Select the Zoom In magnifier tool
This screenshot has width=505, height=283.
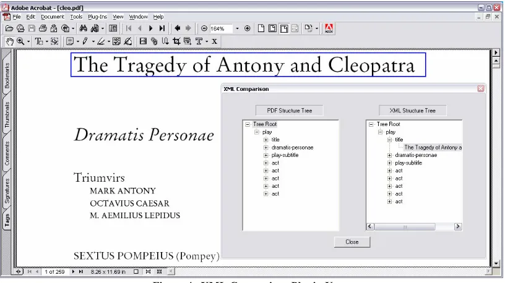pyautogui.click(x=20, y=41)
